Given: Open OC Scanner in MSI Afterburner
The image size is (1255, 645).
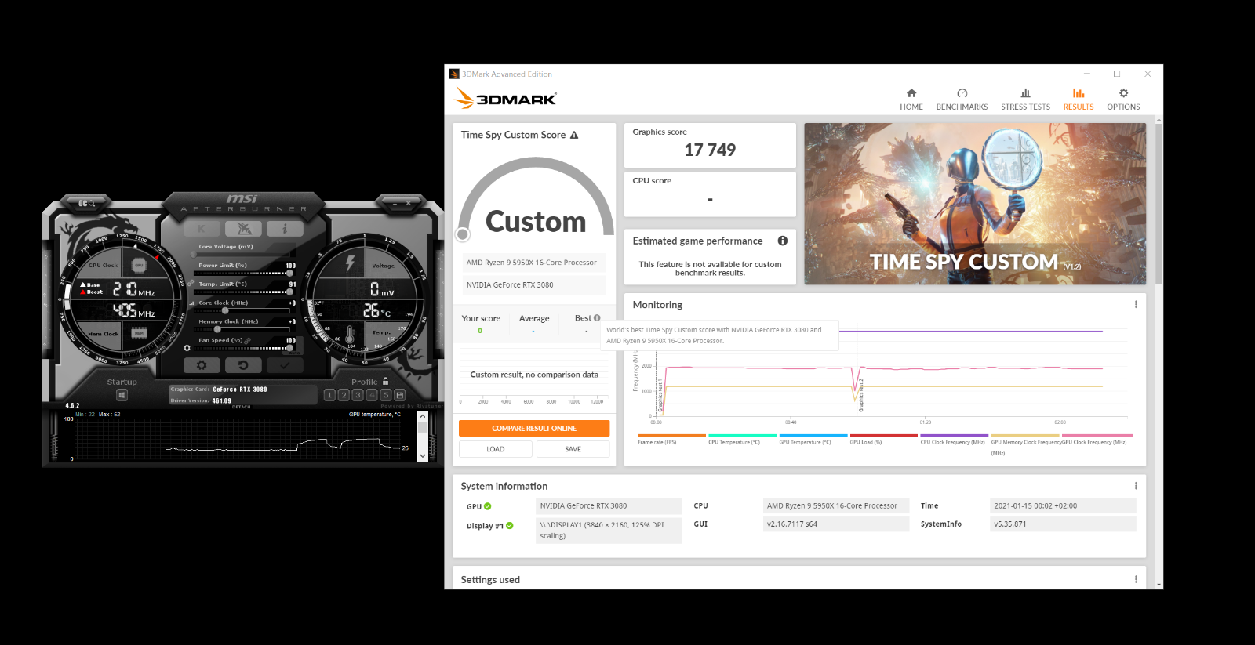Looking at the screenshot, I should coord(86,203).
